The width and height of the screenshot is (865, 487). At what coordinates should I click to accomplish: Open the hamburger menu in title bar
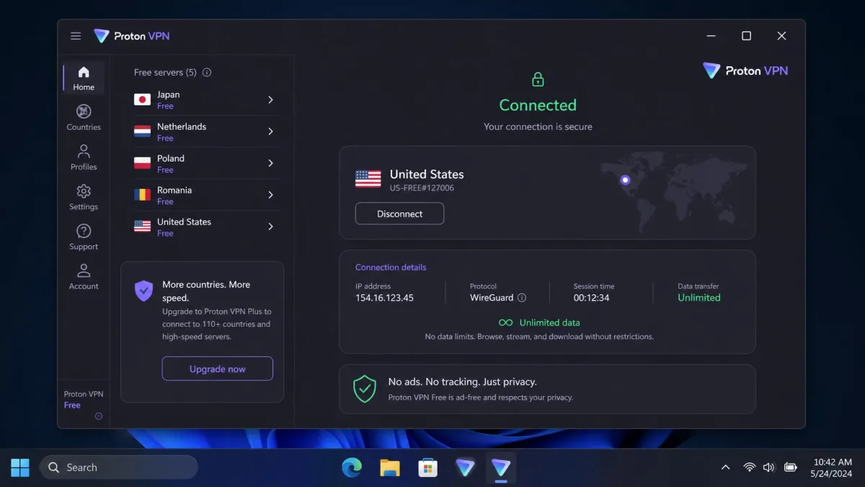point(76,36)
